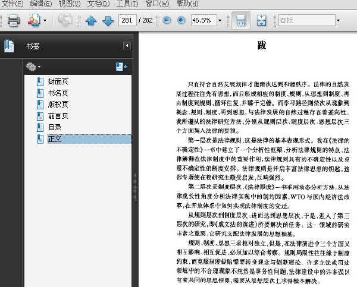Open the 工具(T) menu
The height and width of the screenshot is (287, 357).
point(127,4)
